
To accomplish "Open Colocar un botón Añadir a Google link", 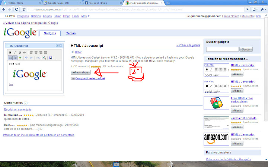I will click(x=228, y=159).
